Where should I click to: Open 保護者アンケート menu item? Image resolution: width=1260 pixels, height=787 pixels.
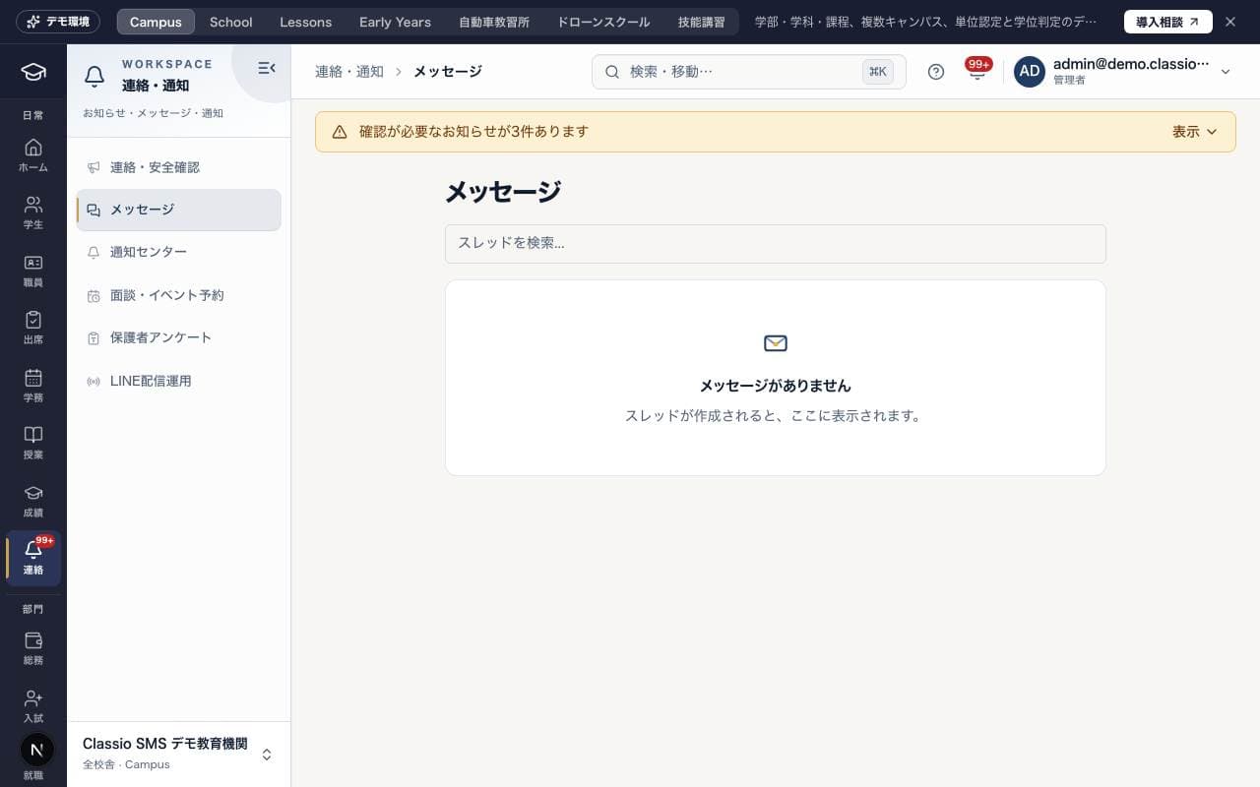click(178, 337)
